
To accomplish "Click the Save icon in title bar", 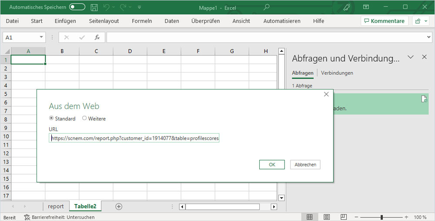I will (94, 7).
